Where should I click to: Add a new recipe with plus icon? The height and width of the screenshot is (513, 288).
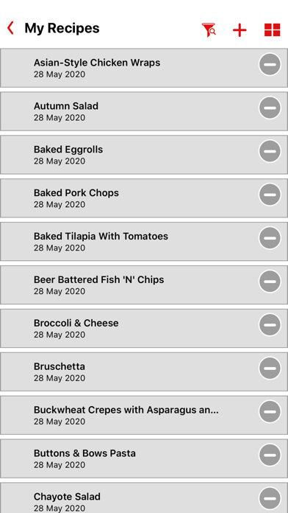pyautogui.click(x=240, y=30)
